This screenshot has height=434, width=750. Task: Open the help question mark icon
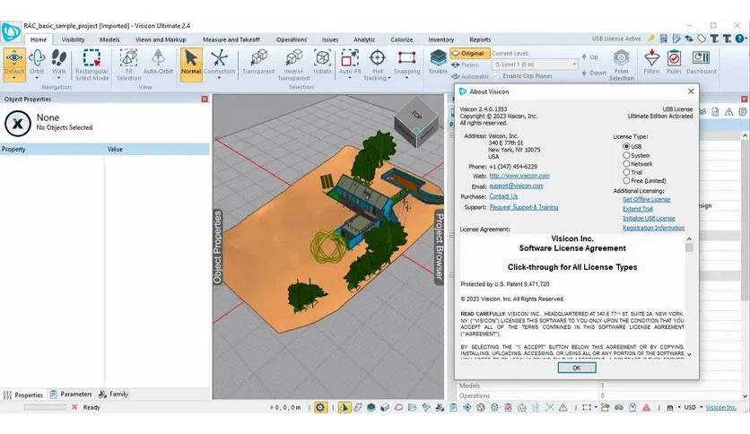click(739, 39)
